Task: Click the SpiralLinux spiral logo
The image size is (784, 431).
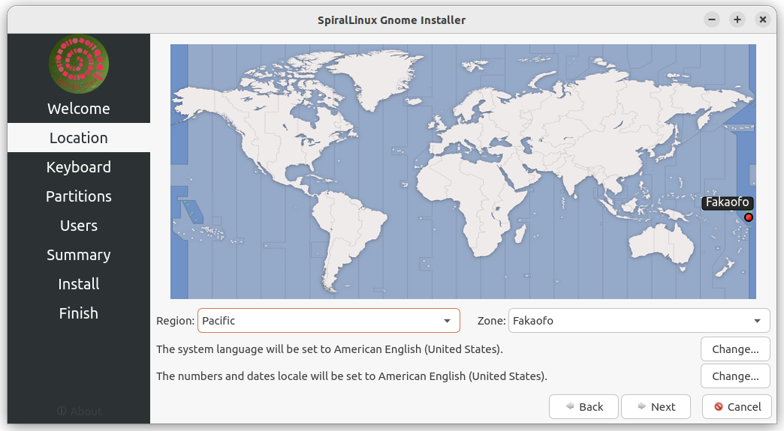Action: [79, 64]
